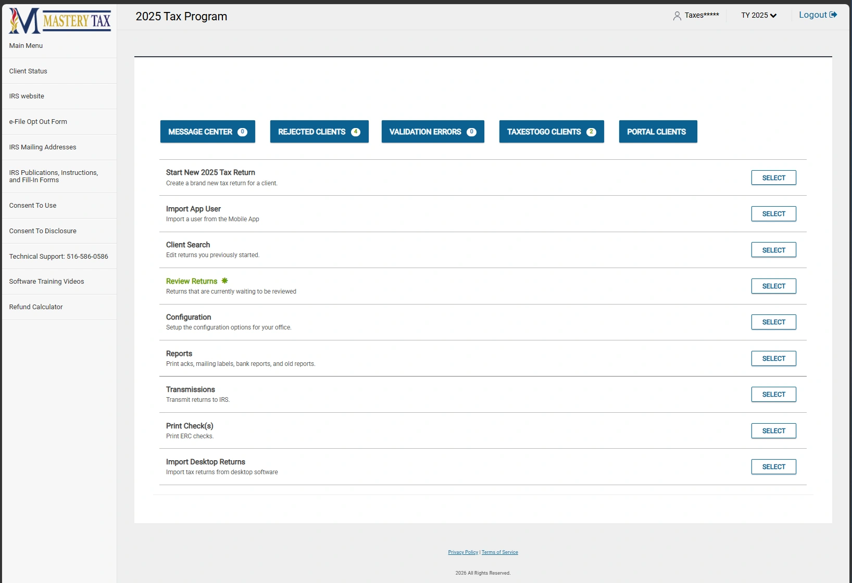The image size is (852, 583).
Task: Click the 2025 Tax Program title
Action: 181,16
